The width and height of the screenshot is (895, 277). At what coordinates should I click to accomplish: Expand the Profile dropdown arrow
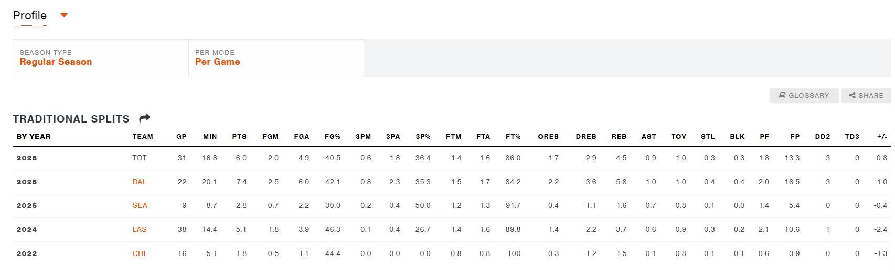click(x=64, y=15)
